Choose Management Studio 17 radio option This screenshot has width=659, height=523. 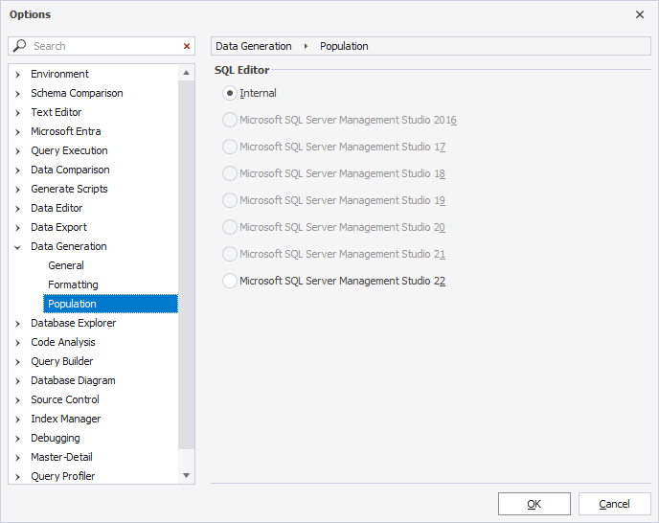(230, 147)
